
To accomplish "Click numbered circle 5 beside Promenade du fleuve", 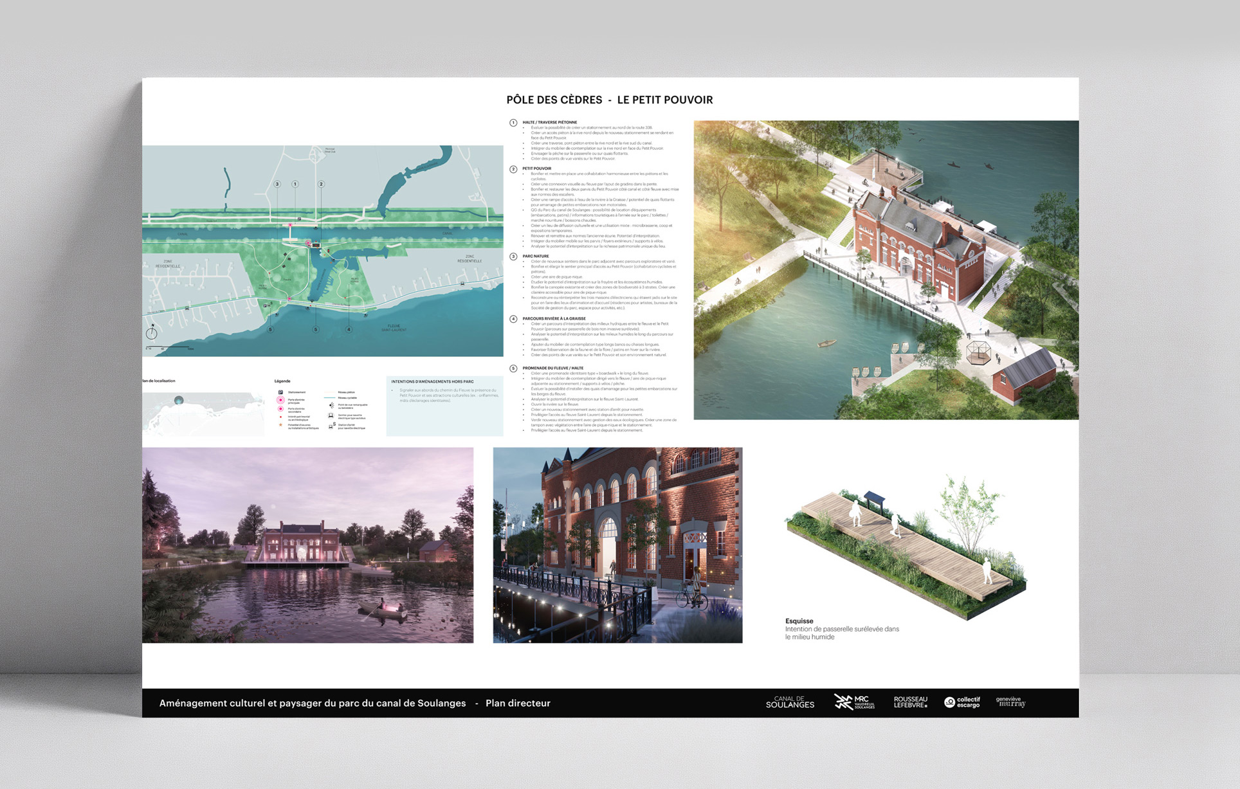I will pyautogui.click(x=513, y=368).
